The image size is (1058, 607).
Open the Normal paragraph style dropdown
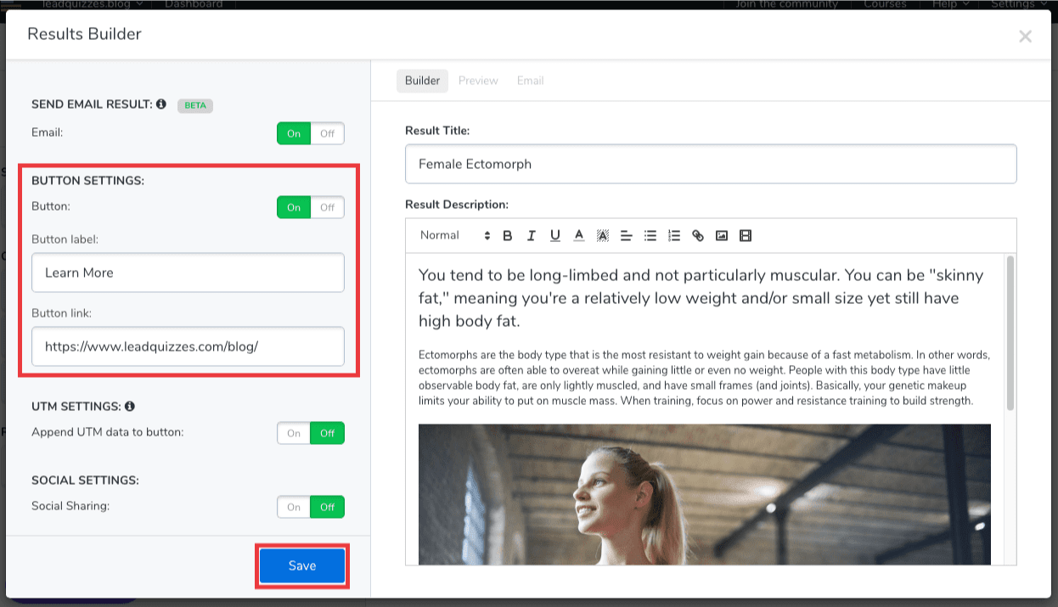click(455, 236)
